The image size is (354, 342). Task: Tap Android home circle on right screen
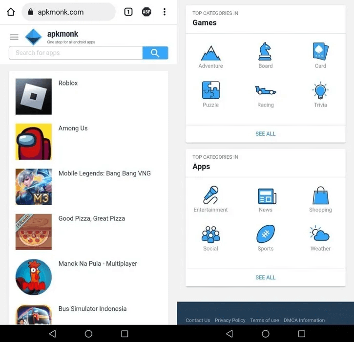click(266, 334)
